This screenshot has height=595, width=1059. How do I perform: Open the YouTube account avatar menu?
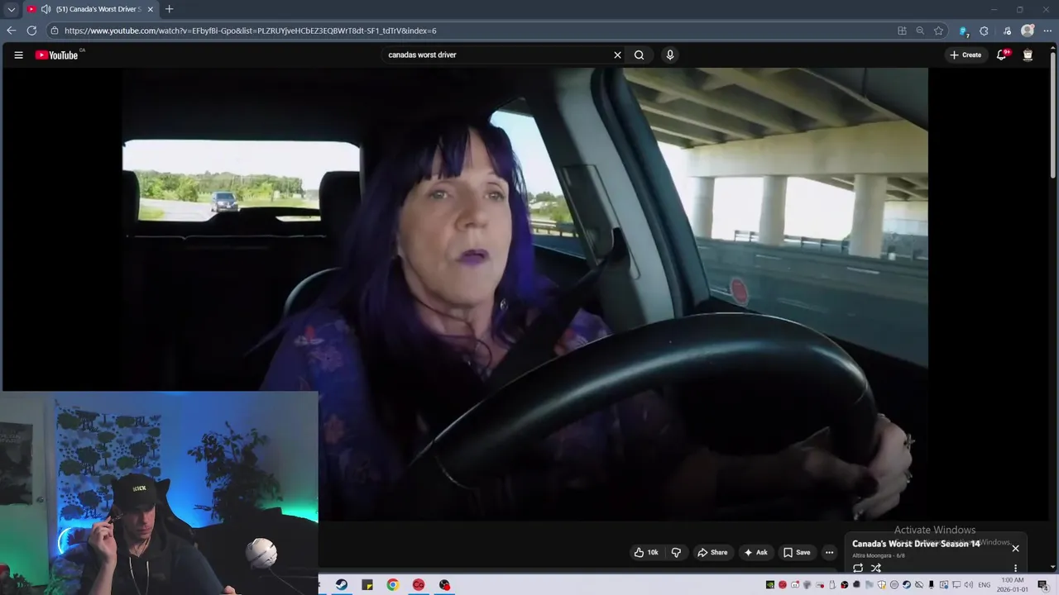1028,55
